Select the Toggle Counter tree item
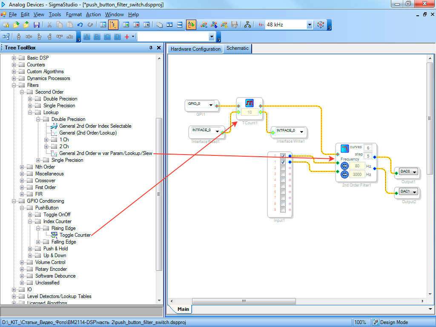 point(75,235)
